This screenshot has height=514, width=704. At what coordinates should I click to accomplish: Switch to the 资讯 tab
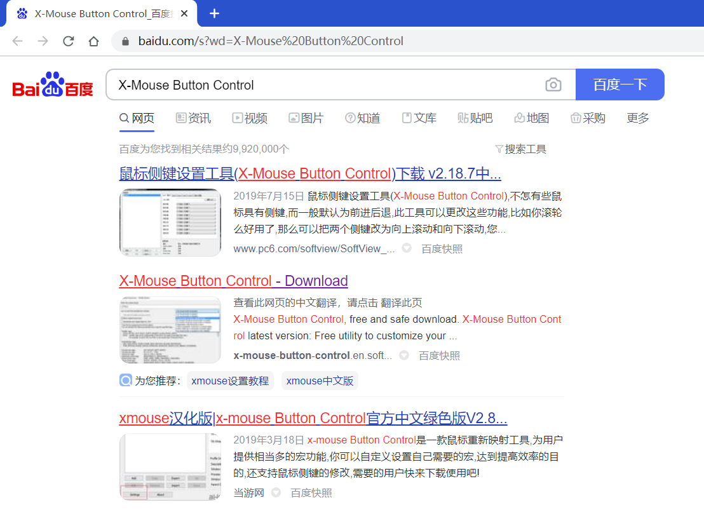tap(193, 118)
